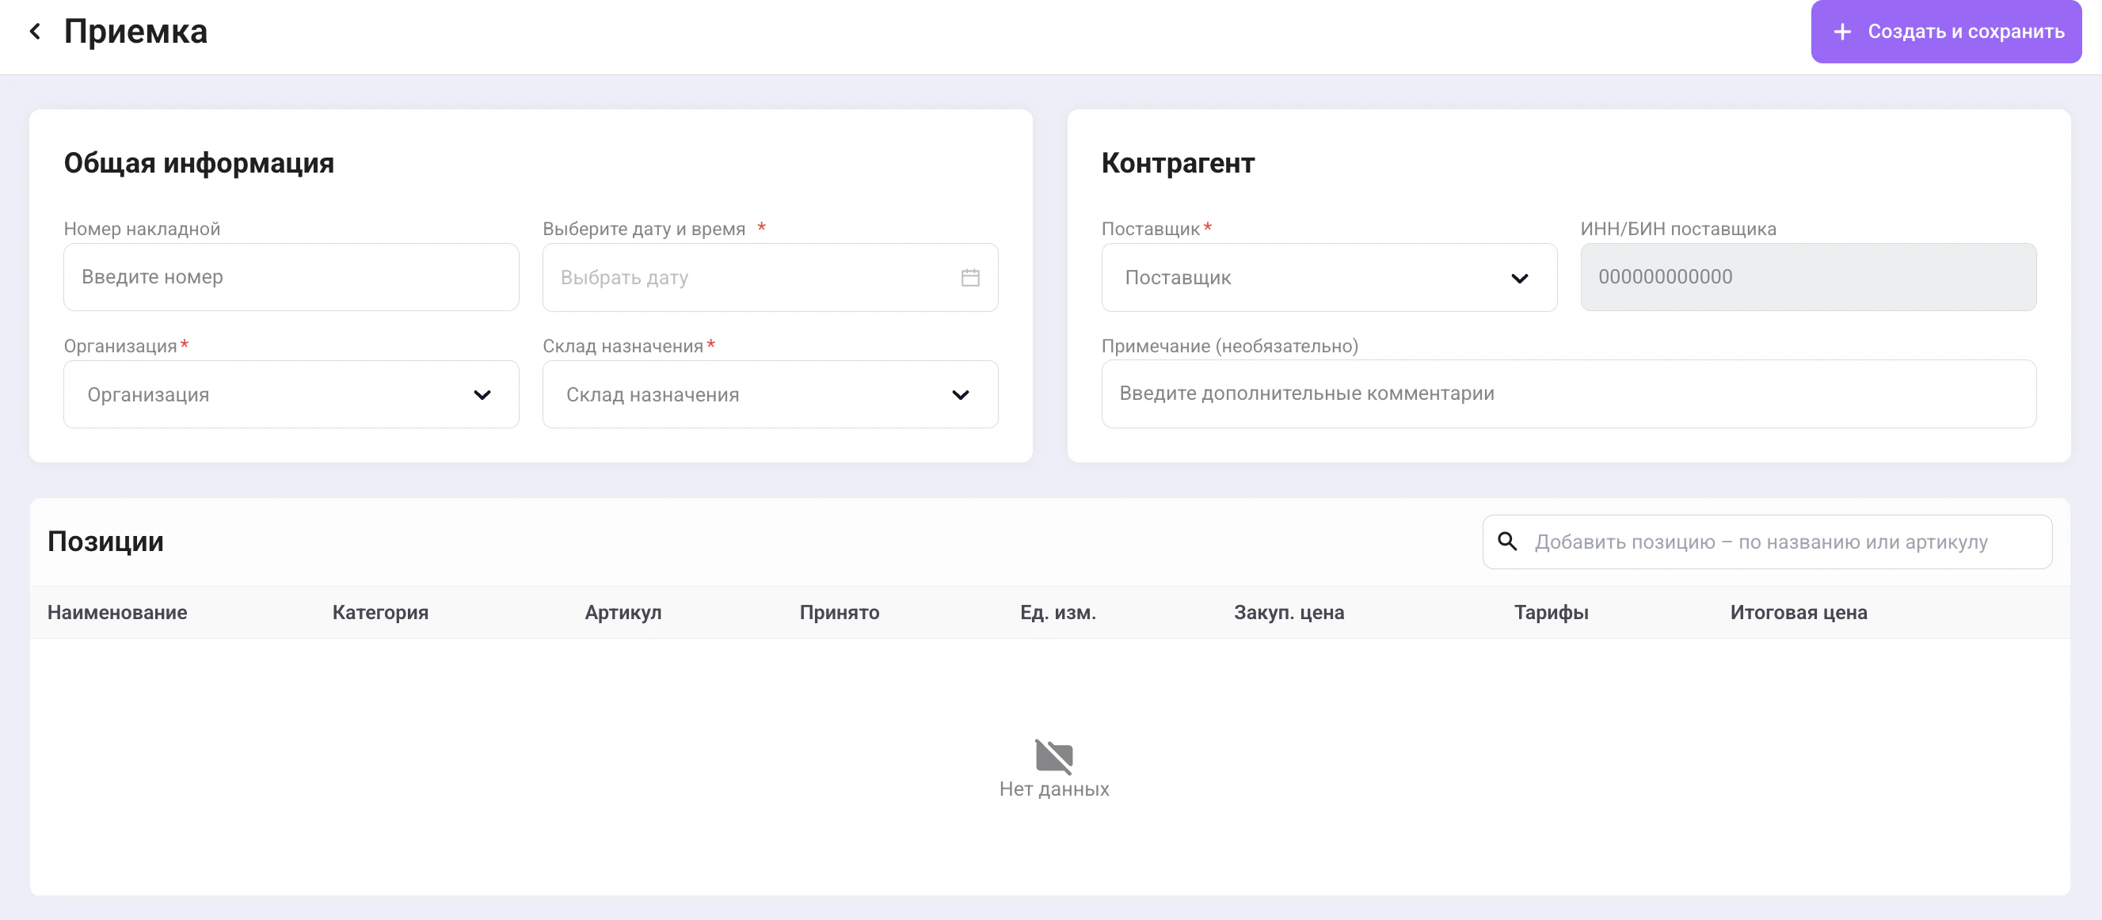Click the Нет данных empty-state icon
This screenshot has width=2102, height=920.
1053,755
